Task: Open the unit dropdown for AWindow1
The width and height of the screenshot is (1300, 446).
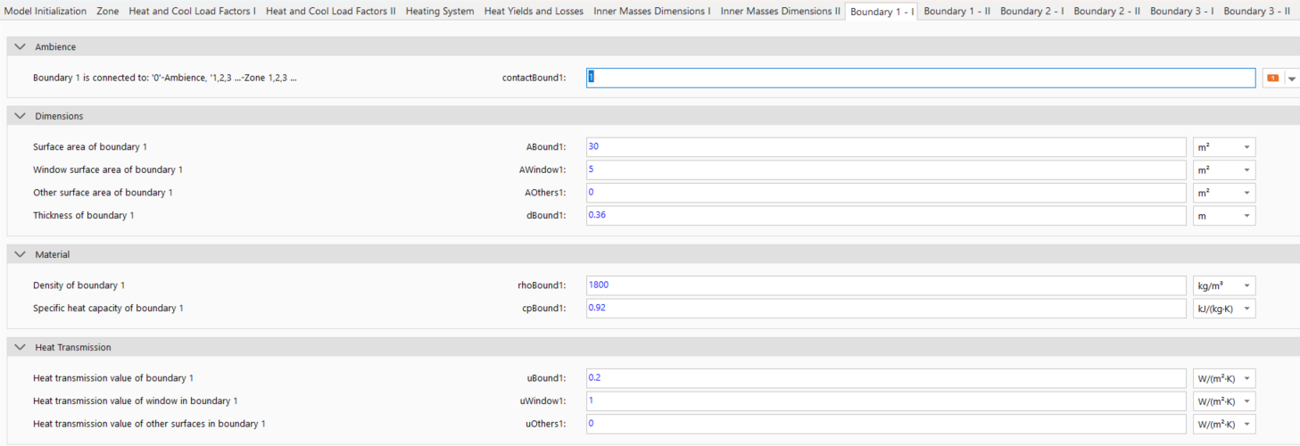Action: click(1224, 169)
